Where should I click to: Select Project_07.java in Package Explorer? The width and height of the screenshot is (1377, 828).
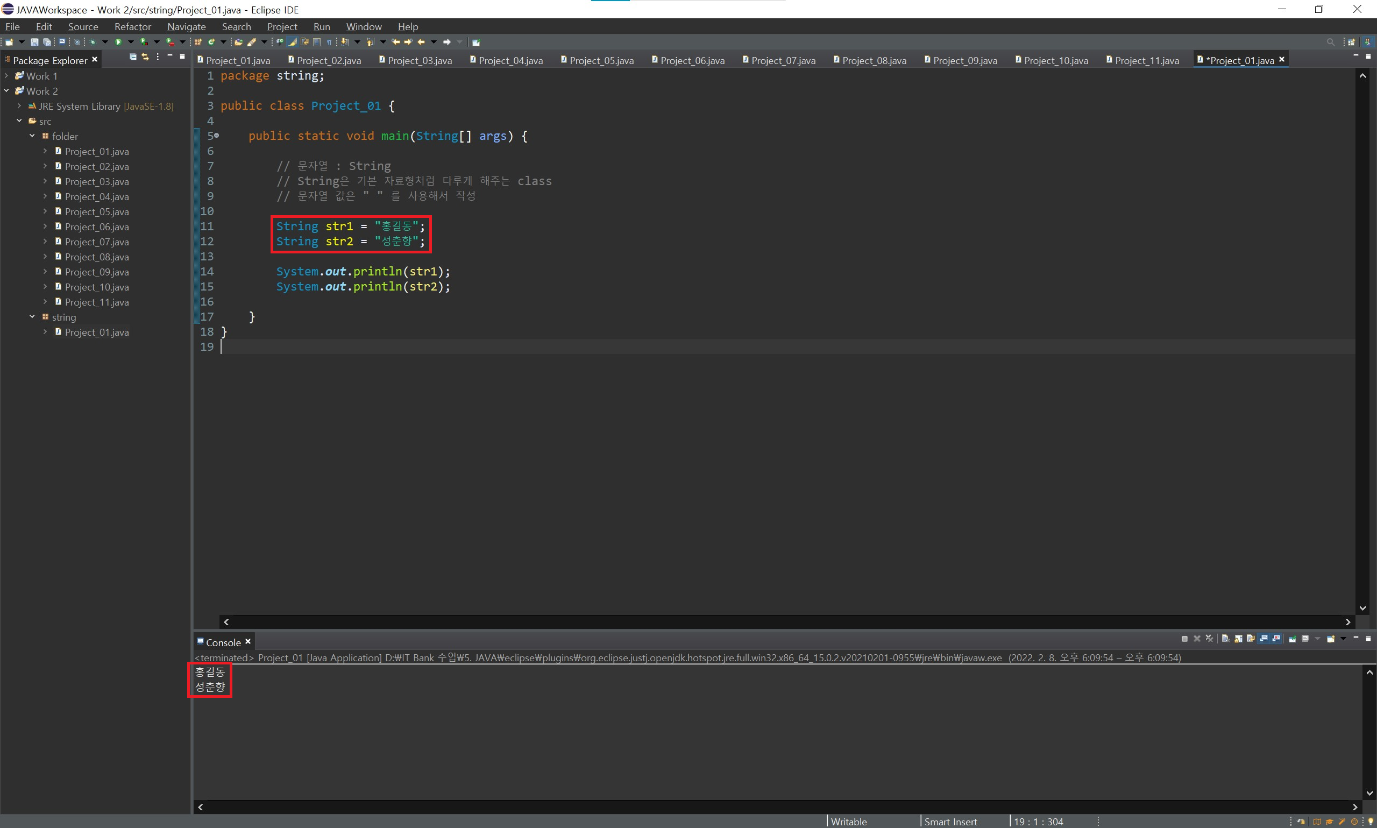point(96,242)
